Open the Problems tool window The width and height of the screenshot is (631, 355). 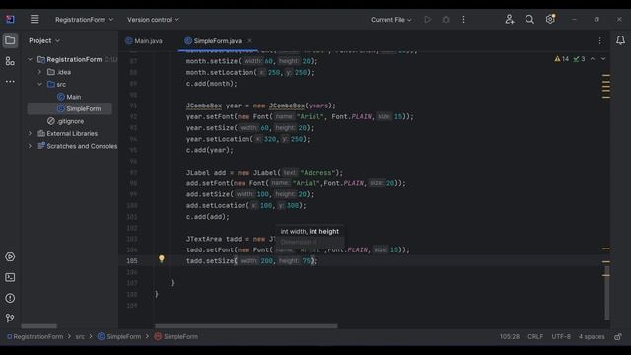point(10,298)
